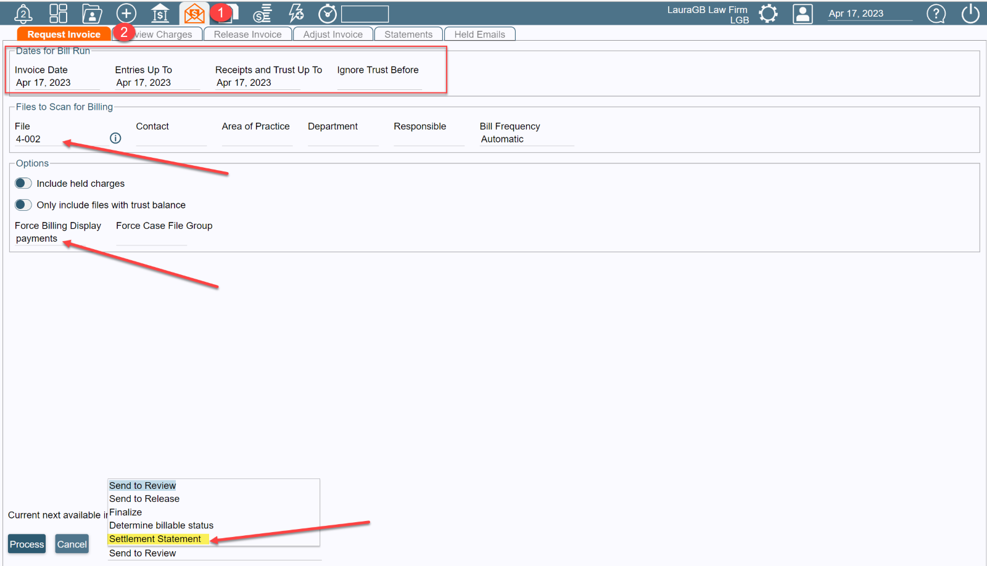Open the settings gear icon
Image resolution: width=987 pixels, height=566 pixels.
tap(769, 13)
